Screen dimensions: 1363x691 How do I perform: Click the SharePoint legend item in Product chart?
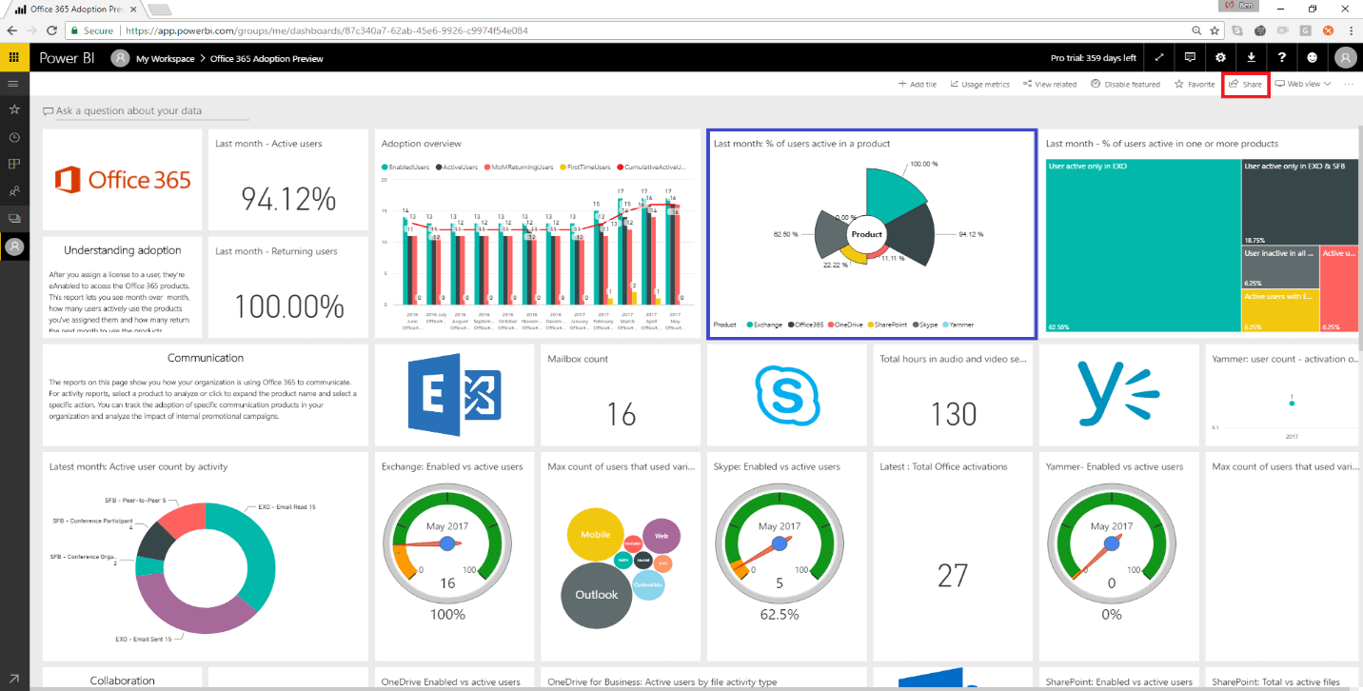point(887,325)
